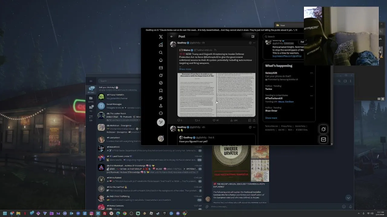387x217 pixels.
Task: Click the Telegram attach paperclip icon
Action: click(207, 207)
